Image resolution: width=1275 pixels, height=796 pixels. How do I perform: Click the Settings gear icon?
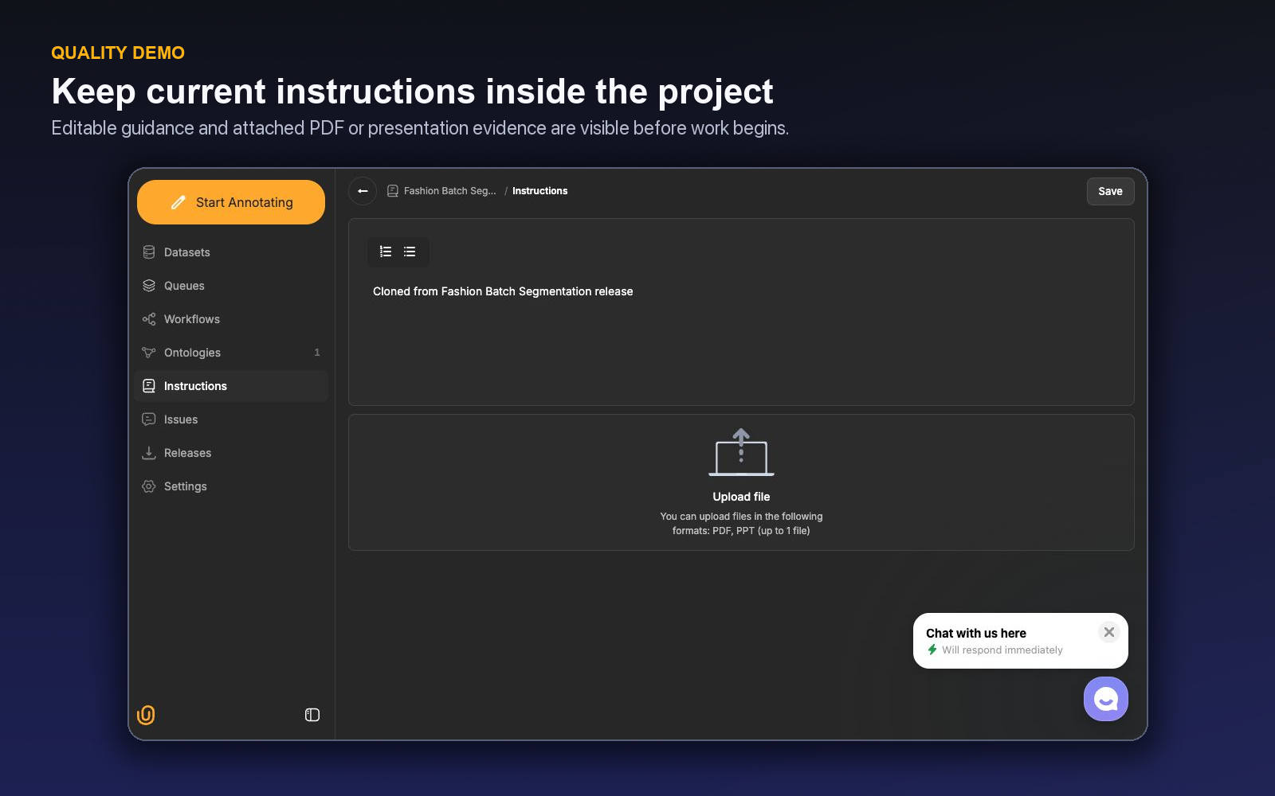tap(149, 486)
